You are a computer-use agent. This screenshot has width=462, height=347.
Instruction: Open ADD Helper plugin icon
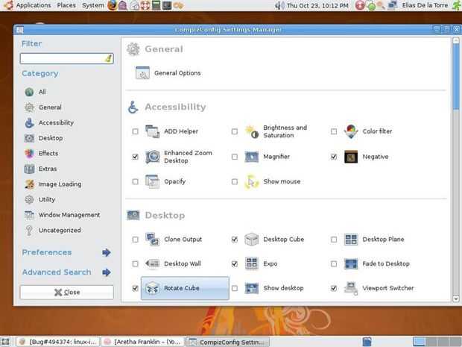tap(152, 131)
